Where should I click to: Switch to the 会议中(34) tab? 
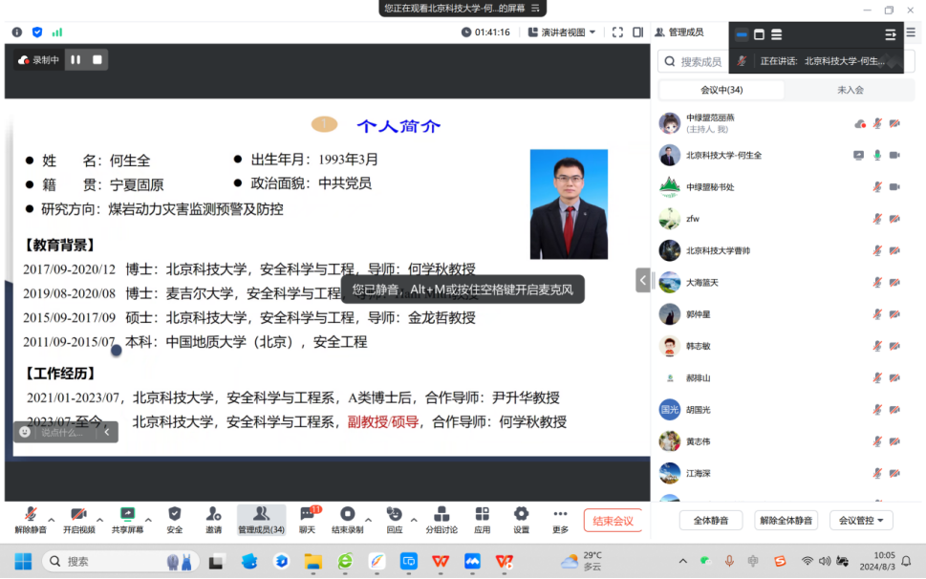point(721,90)
